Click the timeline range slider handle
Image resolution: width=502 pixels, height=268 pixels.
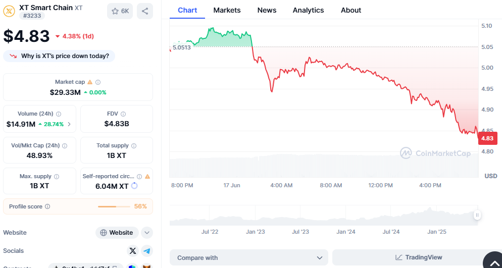pos(477,215)
